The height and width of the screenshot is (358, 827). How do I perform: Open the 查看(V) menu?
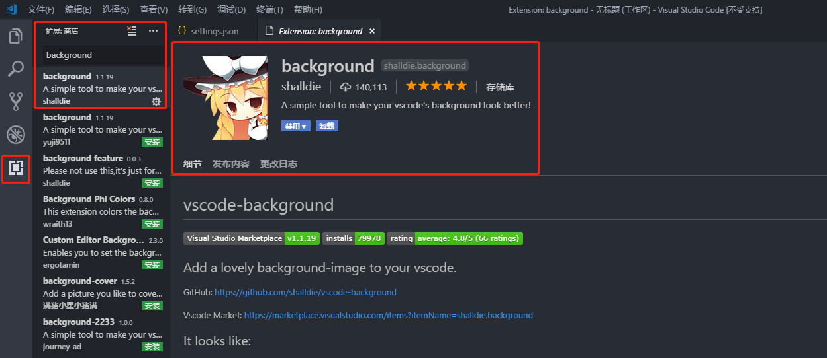(154, 9)
